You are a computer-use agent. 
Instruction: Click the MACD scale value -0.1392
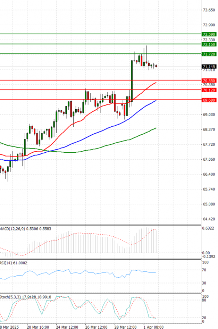tap(209, 256)
